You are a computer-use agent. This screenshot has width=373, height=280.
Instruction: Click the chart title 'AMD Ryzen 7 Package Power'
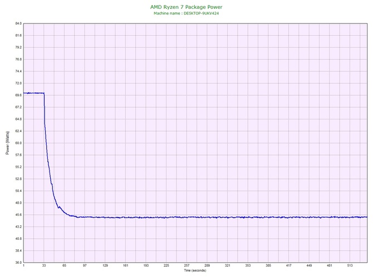(186, 7)
